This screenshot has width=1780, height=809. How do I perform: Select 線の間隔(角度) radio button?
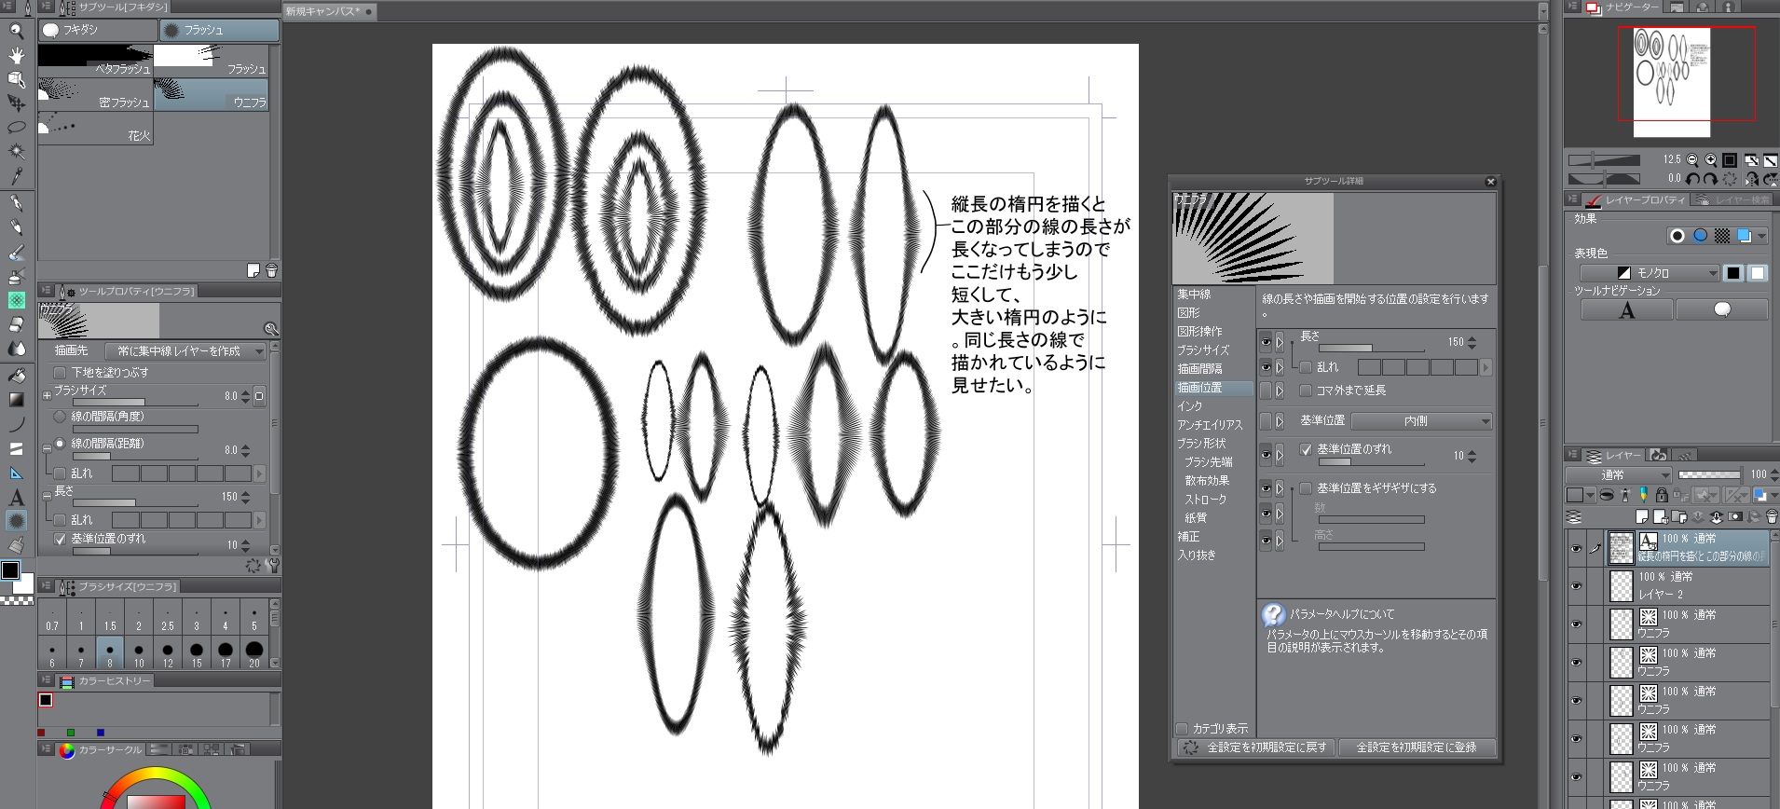click(x=61, y=417)
